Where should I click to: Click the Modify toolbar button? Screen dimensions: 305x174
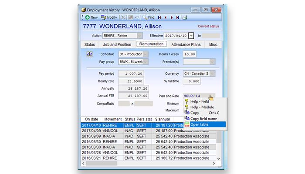click(x=109, y=17)
